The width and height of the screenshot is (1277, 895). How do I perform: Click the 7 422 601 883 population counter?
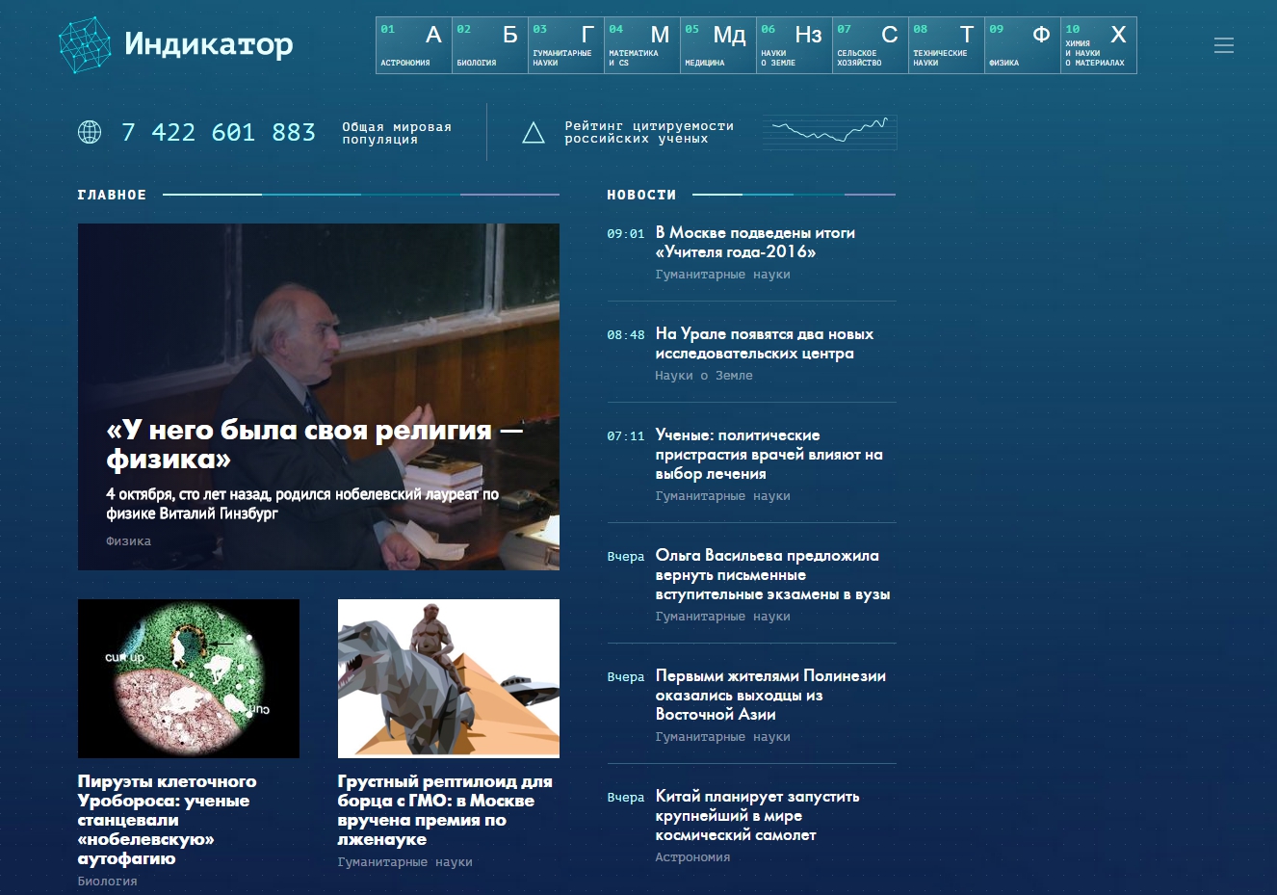(x=219, y=132)
